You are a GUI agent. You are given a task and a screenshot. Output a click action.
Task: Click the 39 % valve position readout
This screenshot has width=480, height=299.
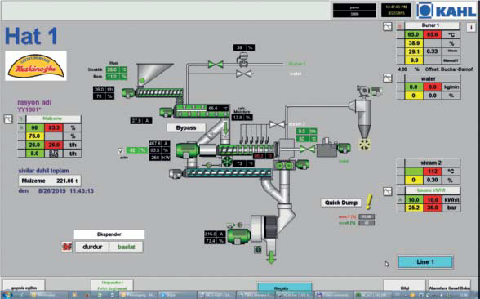pyautogui.click(x=244, y=47)
